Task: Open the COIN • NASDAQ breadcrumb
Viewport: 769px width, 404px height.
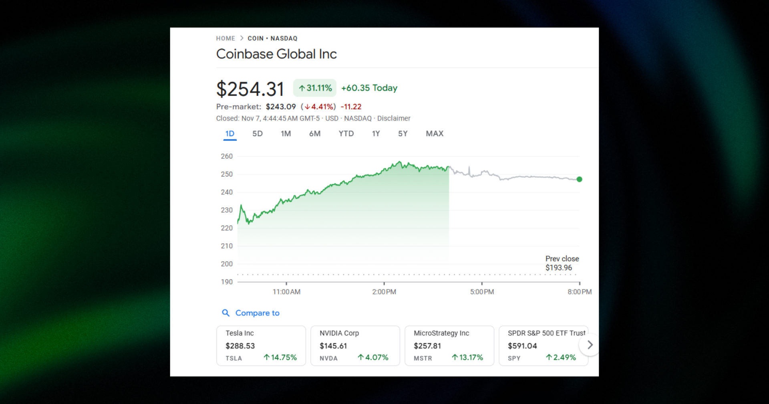Action: tap(272, 38)
